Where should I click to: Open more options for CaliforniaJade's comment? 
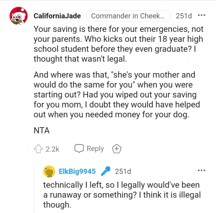pos(201,15)
